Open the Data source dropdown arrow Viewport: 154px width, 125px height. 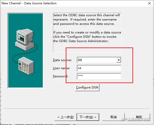[x=119, y=60]
